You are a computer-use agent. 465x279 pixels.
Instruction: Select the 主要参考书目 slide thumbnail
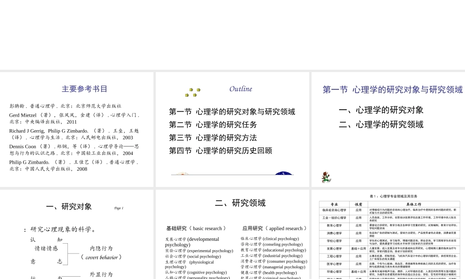coord(77,130)
